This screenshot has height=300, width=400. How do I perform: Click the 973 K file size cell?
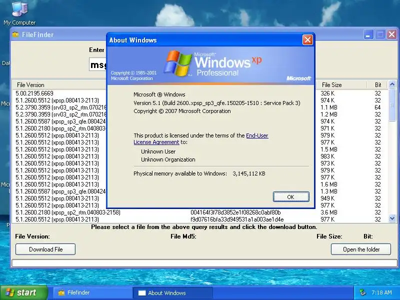(327, 163)
